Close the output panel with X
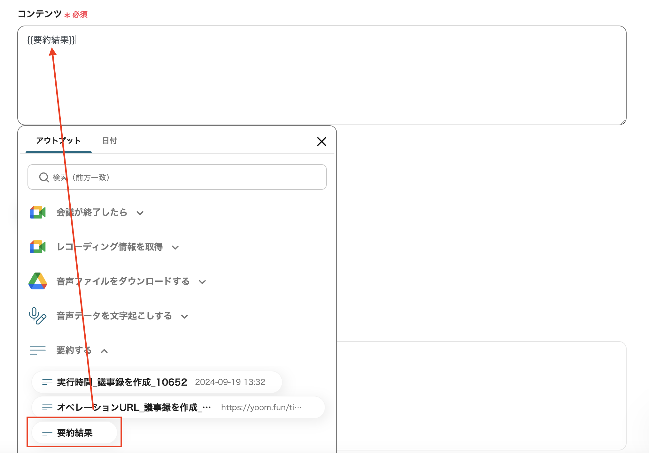This screenshot has width=649, height=453. tap(321, 141)
